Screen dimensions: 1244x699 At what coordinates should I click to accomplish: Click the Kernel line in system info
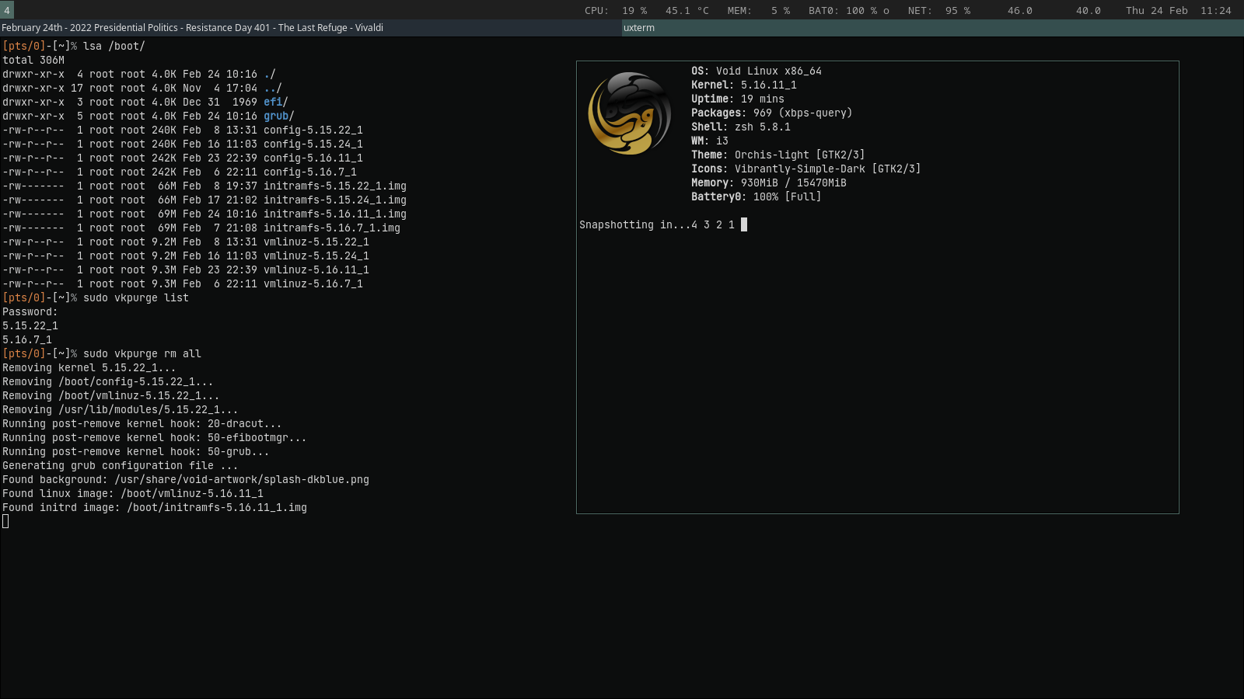coord(743,85)
